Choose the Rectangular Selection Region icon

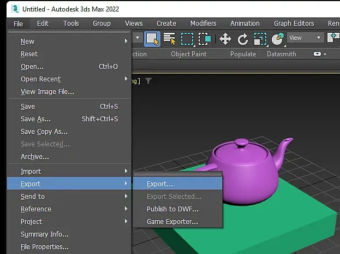click(187, 39)
